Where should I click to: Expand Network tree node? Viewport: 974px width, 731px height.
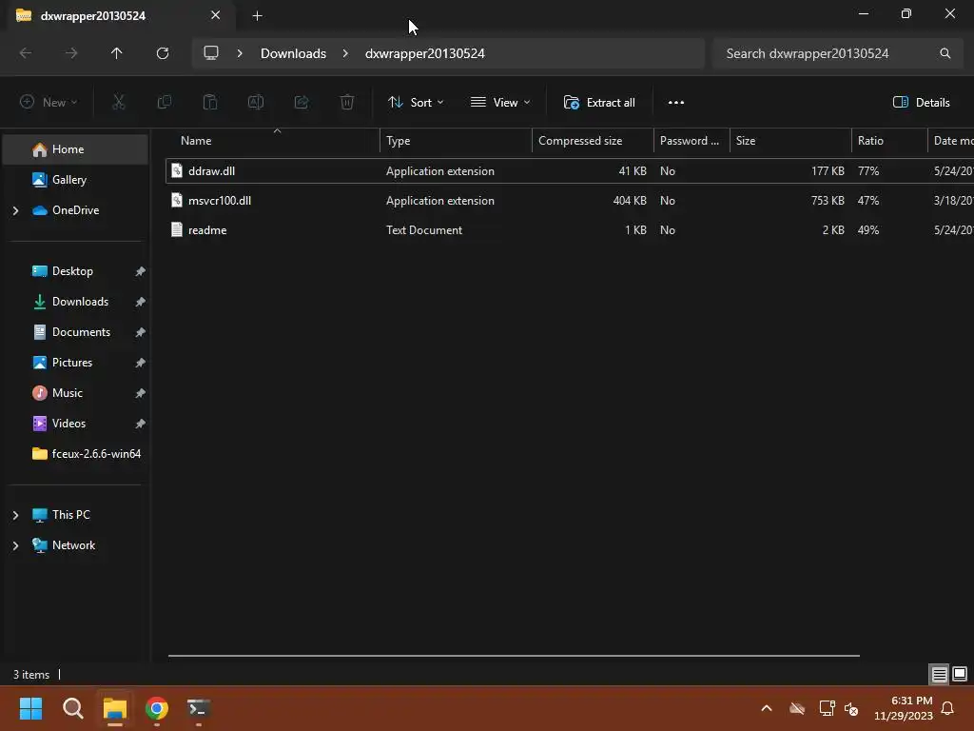click(15, 545)
